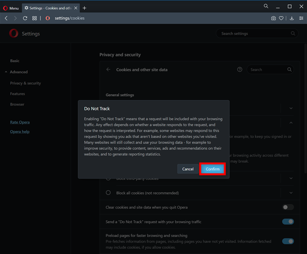Viewport: 307px width, 254px height.
Task: Go back from Cookies and other site data
Action: tap(108, 70)
